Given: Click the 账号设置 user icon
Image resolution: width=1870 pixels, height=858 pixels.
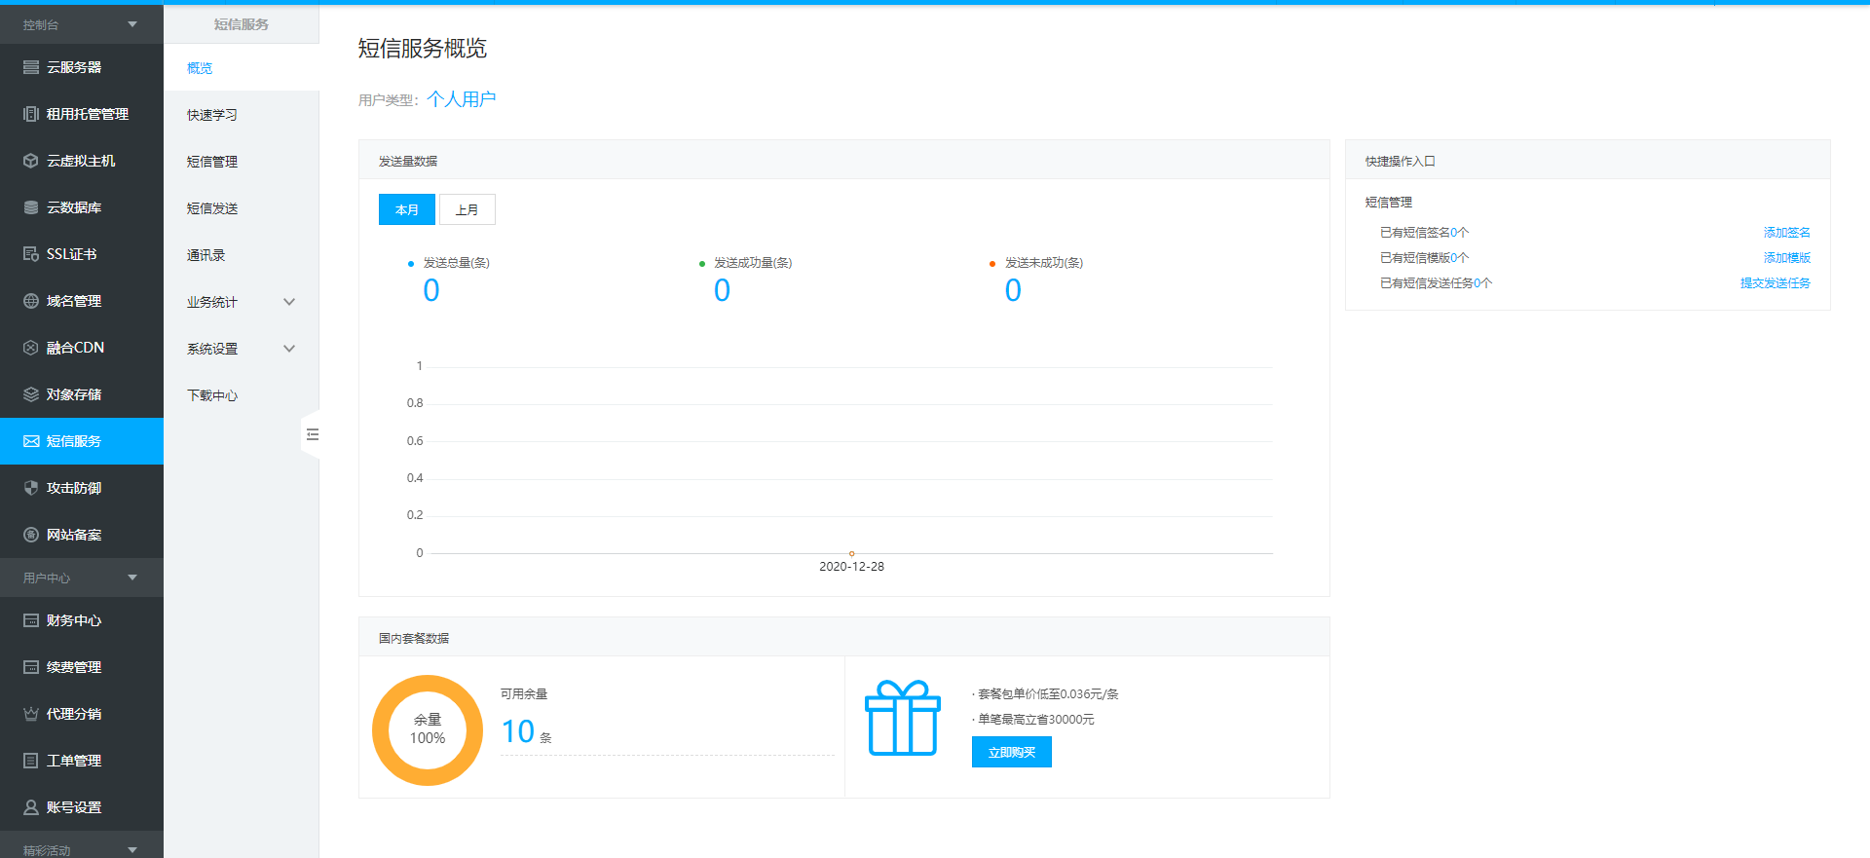Looking at the screenshot, I should [x=31, y=807].
